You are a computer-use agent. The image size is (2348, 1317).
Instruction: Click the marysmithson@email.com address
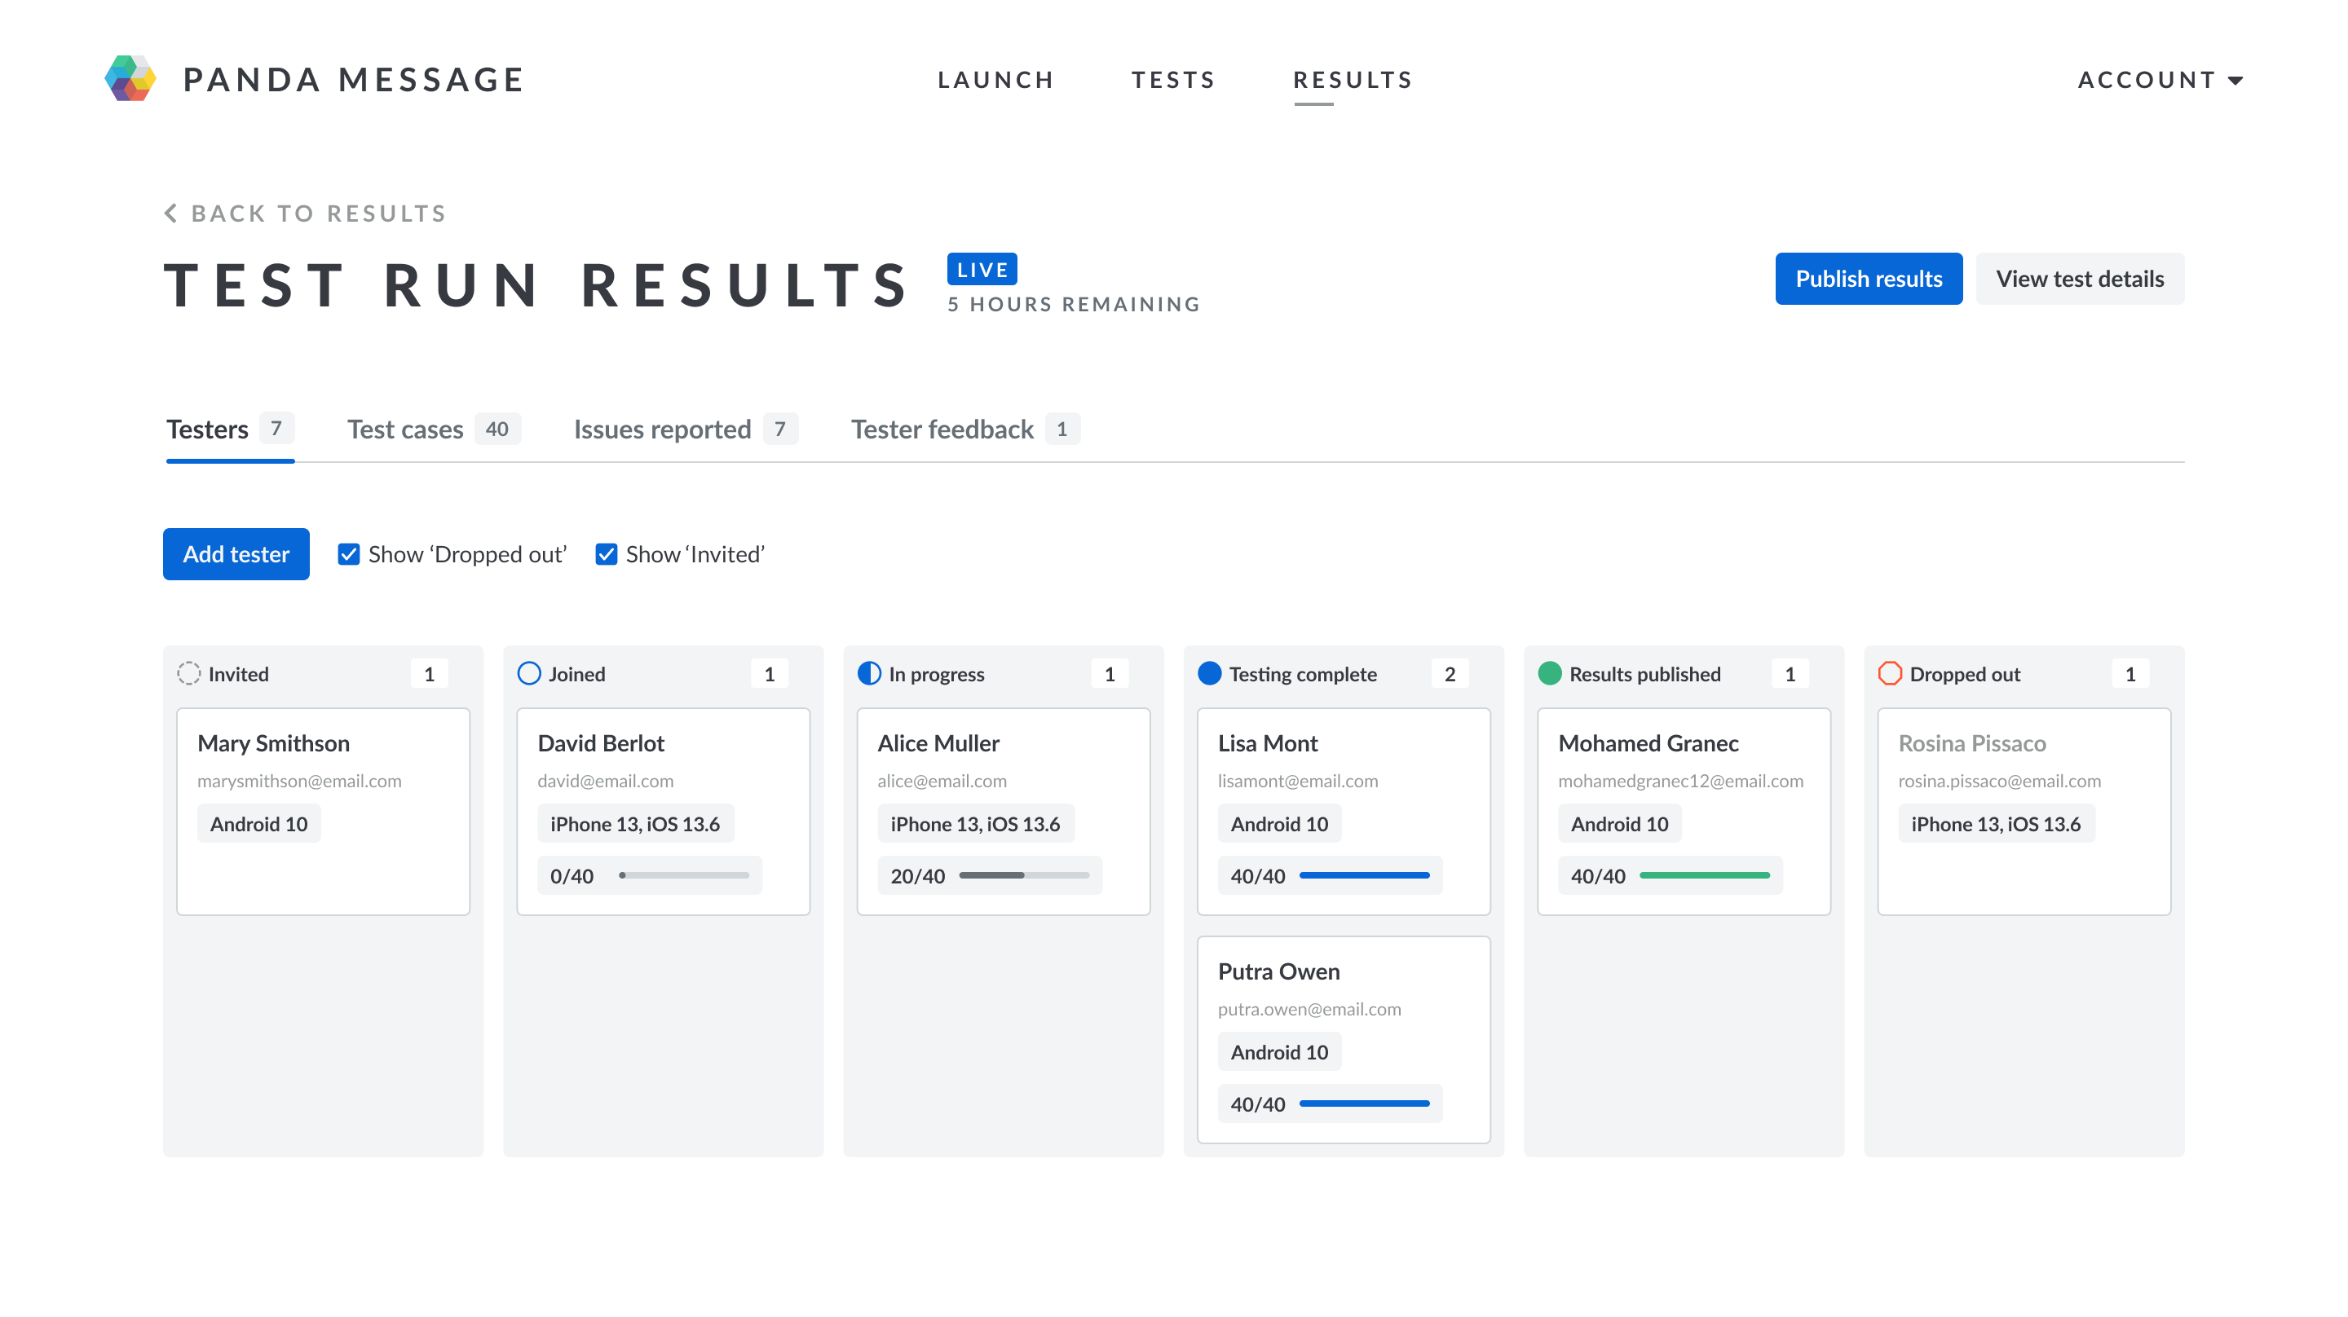pos(299,781)
